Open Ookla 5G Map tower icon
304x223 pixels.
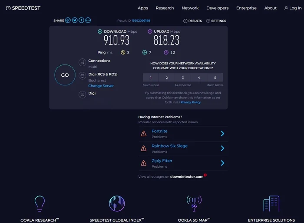[x=194, y=203]
